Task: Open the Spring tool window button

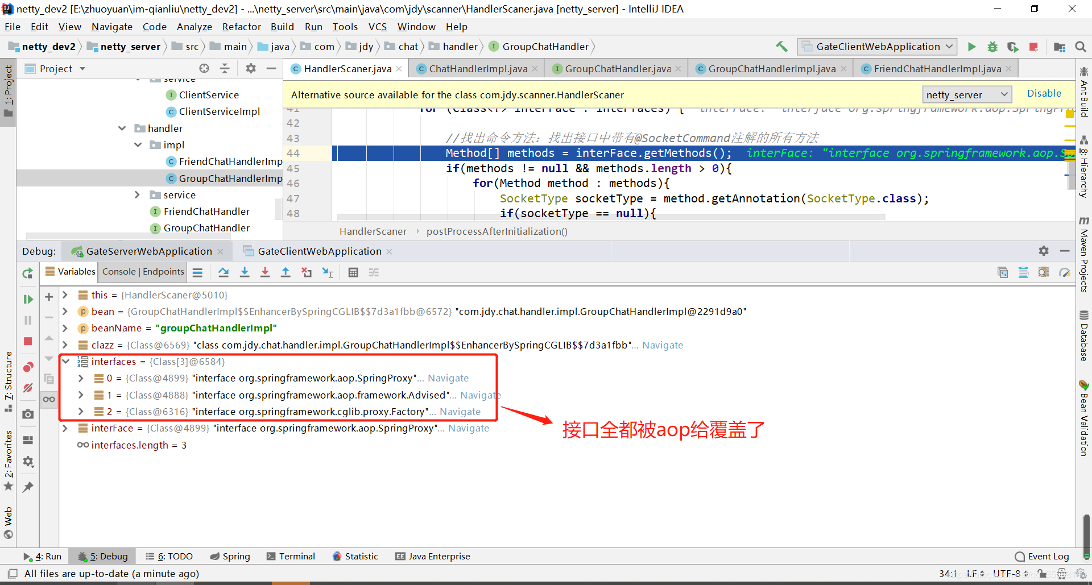Action: (x=230, y=557)
